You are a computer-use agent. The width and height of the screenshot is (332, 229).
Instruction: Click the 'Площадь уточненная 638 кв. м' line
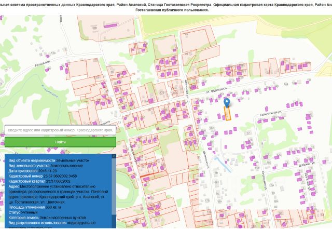(35, 207)
